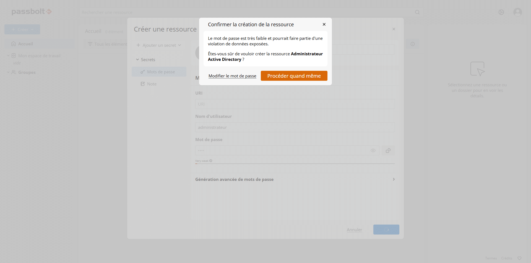Click the password generator icon

point(388,150)
